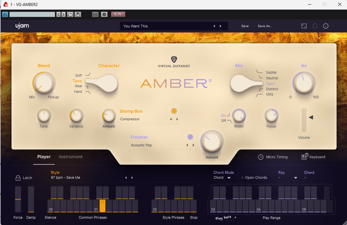Click the C.Tr button

118,14
